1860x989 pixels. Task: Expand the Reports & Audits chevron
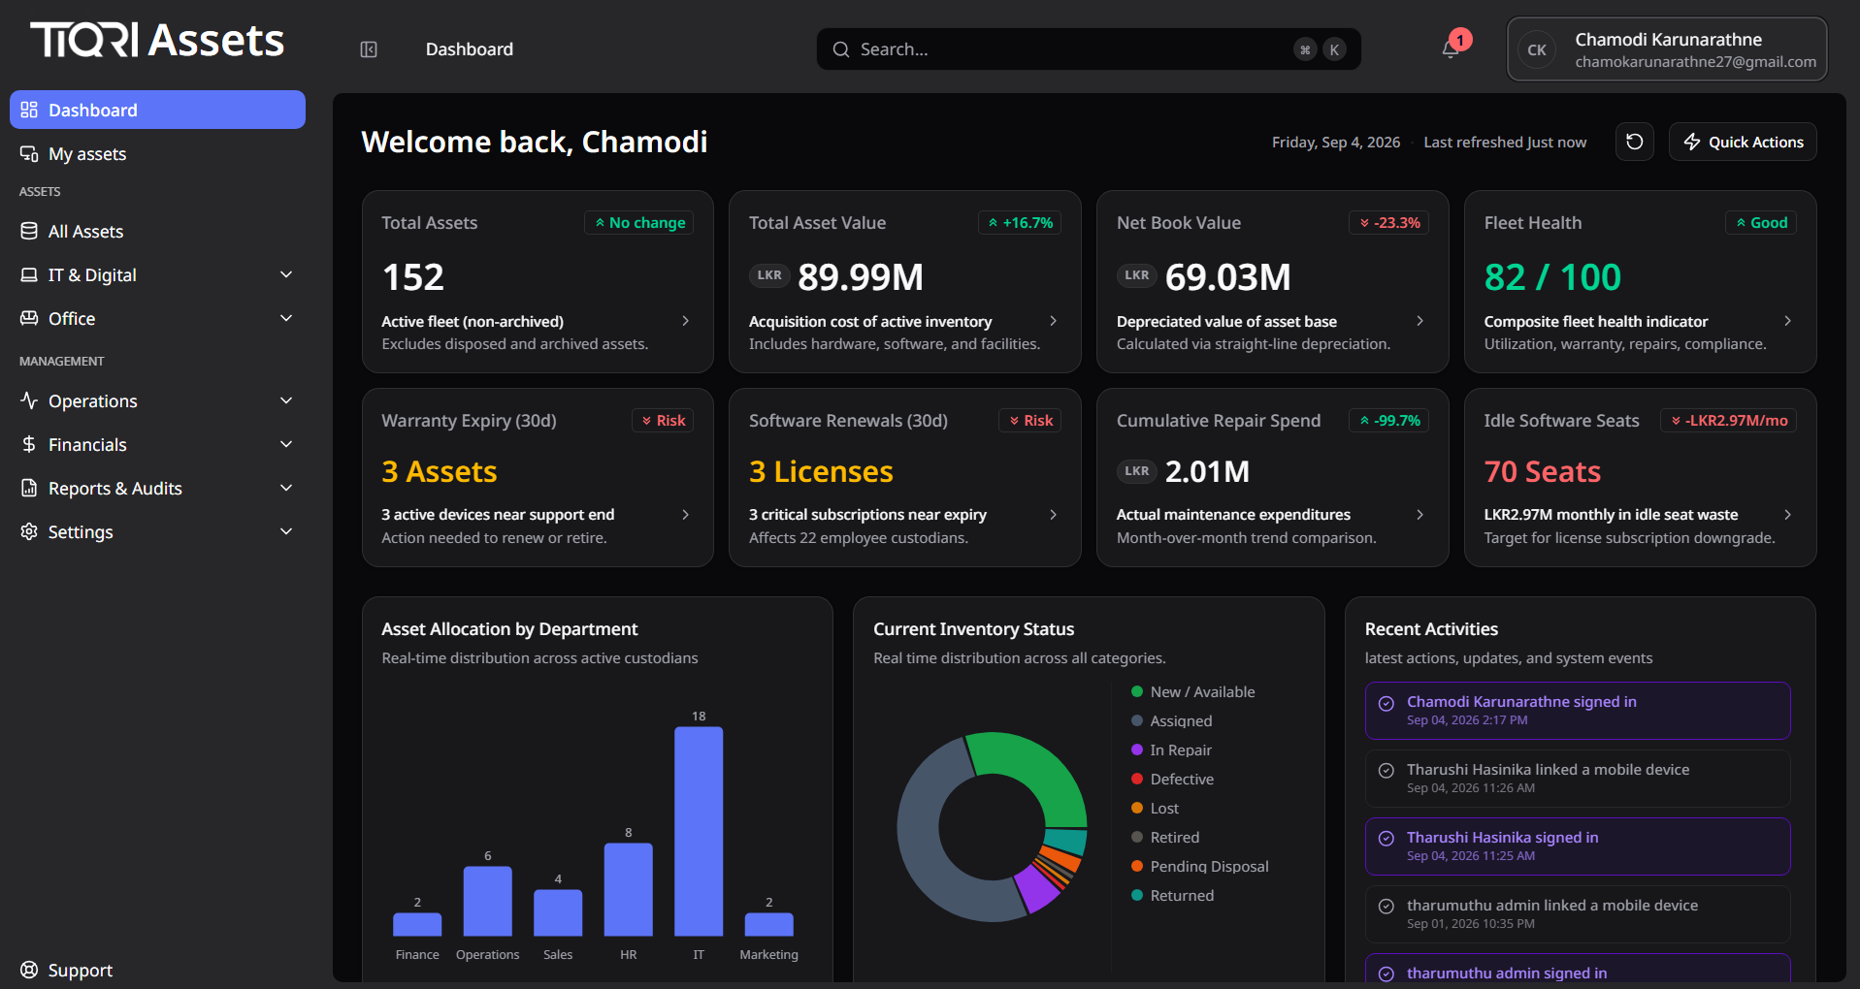click(286, 488)
